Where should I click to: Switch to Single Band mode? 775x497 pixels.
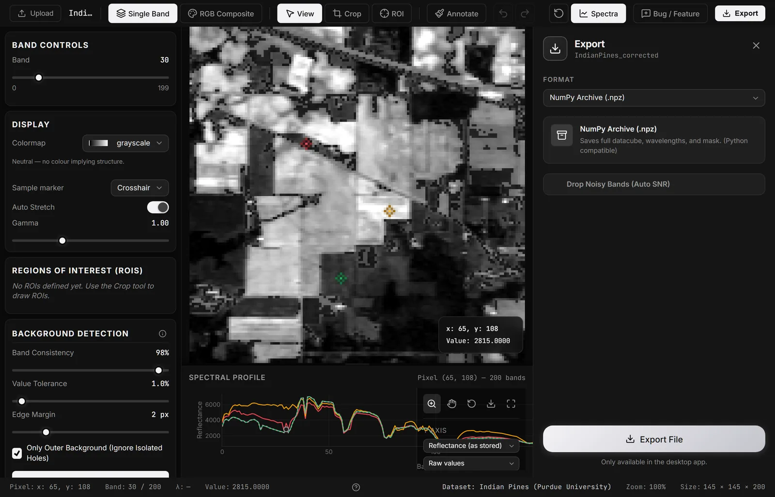coord(143,14)
